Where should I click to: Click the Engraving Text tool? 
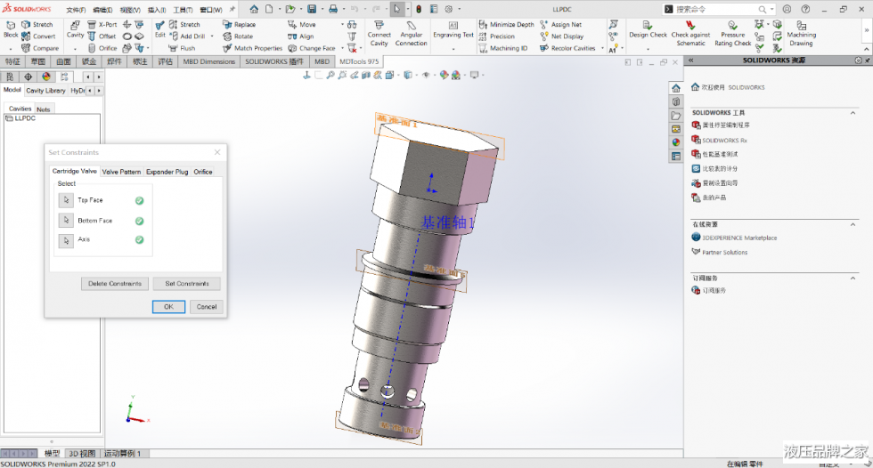click(453, 26)
